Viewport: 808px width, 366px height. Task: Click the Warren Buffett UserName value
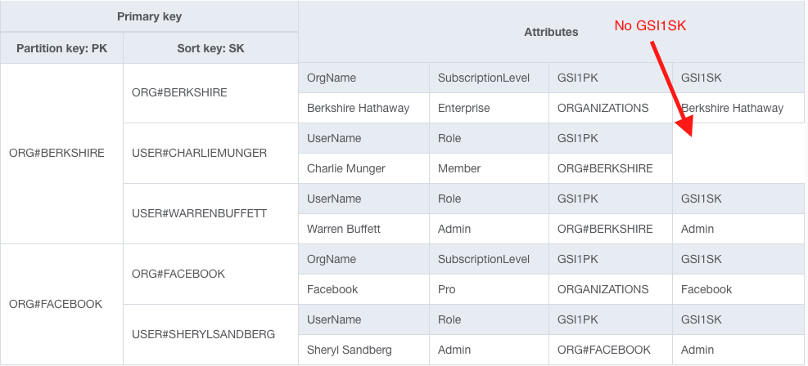[x=344, y=229]
